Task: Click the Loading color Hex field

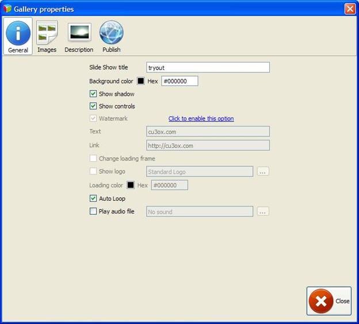Action: [x=170, y=185]
